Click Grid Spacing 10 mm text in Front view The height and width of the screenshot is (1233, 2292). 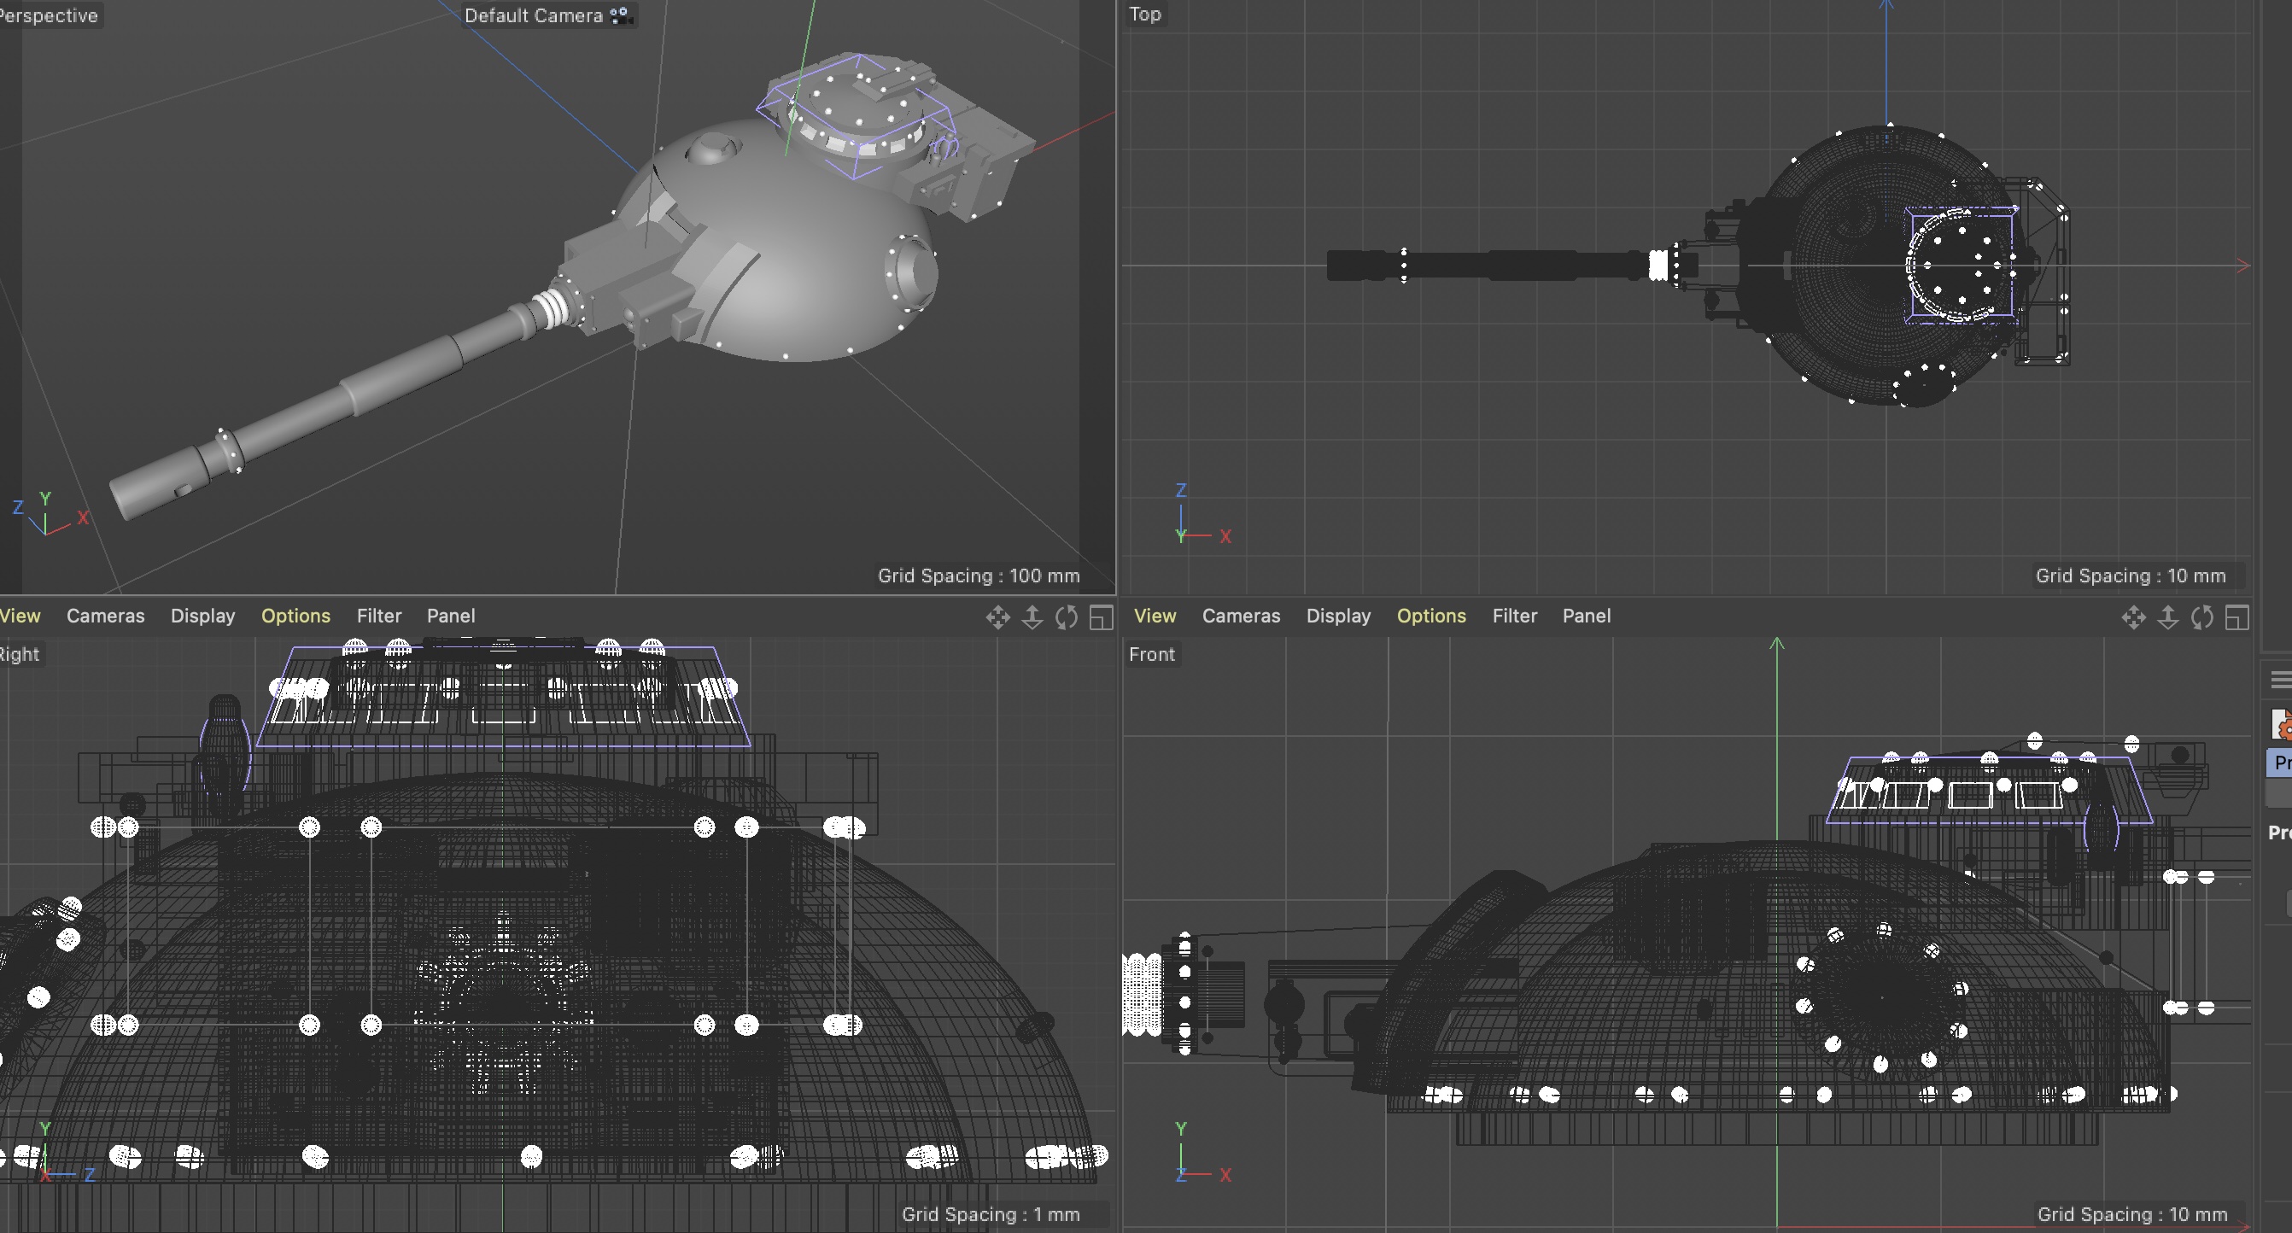(x=2131, y=1214)
